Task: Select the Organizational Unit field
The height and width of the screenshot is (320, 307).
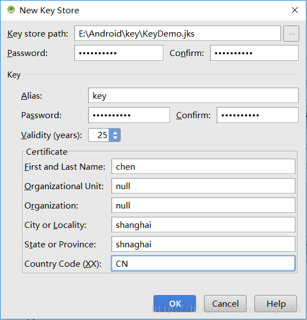Action: (203, 186)
